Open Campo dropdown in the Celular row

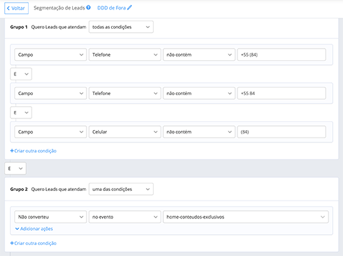pos(51,132)
